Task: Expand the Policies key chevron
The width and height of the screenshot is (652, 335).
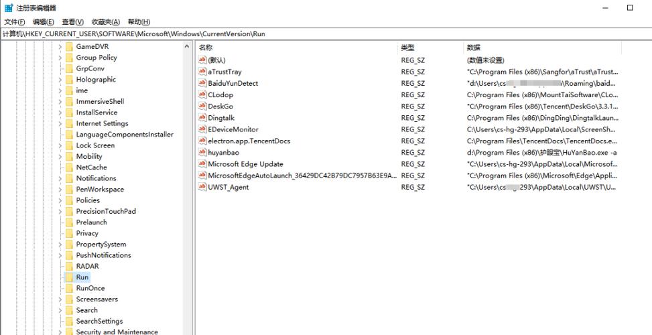Action: point(60,200)
